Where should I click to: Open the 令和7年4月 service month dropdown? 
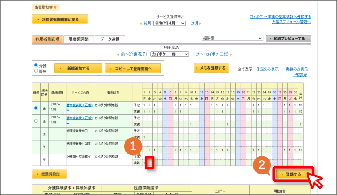(169, 23)
